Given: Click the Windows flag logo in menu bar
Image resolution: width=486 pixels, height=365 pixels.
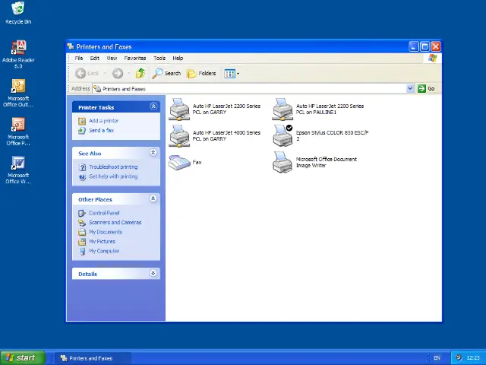Looking at the screenshot, I should (432, 58).
